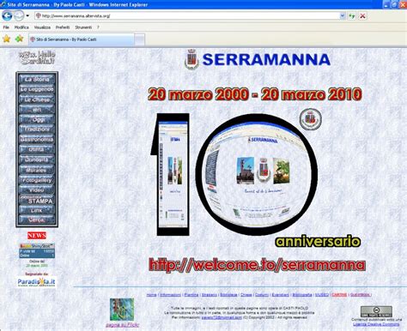Open the Fotogallery sidebar button
407x331 pixels.
(37, 180)
